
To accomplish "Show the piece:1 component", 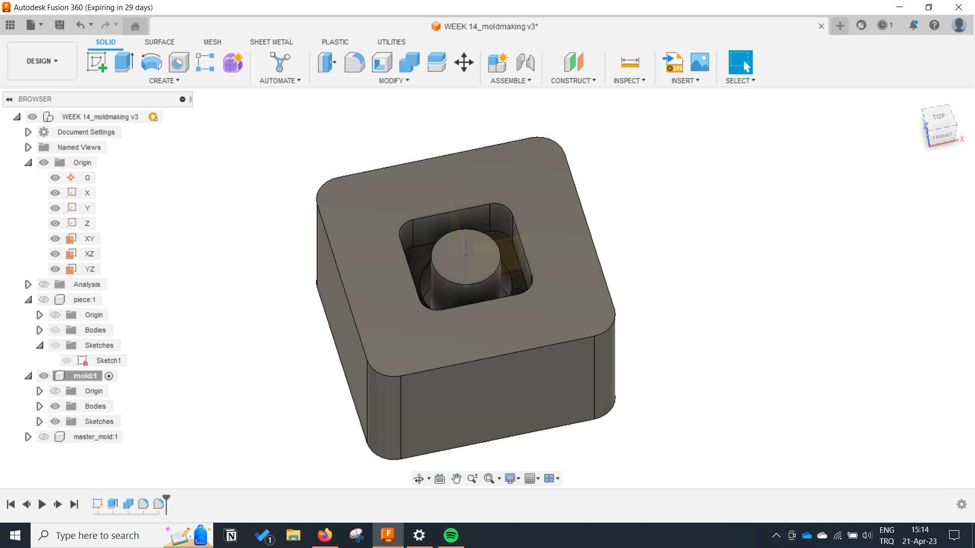I will [44, 299].
